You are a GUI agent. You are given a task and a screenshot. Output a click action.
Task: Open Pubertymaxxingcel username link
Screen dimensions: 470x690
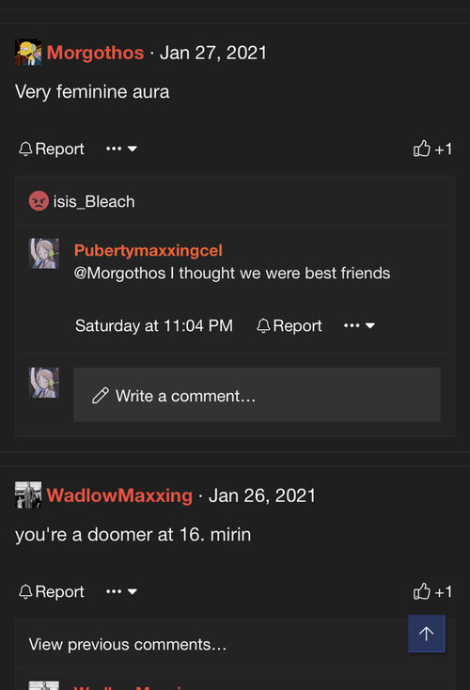coord(149,250)
